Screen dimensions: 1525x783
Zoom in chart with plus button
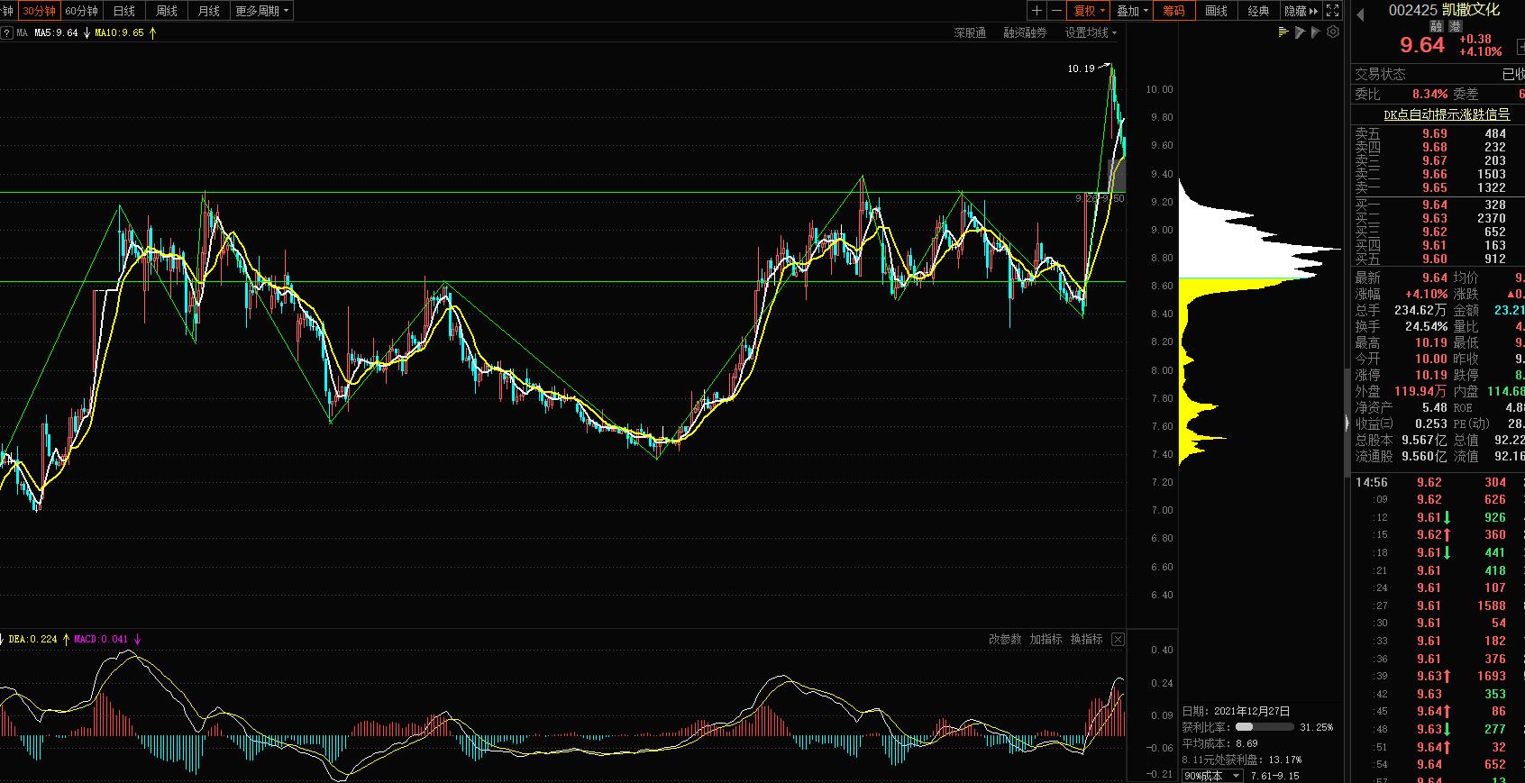click(1036, 11)
